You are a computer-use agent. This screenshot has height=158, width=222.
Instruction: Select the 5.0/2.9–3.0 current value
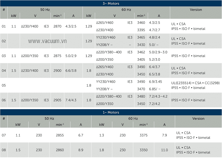tap(158, 52)
